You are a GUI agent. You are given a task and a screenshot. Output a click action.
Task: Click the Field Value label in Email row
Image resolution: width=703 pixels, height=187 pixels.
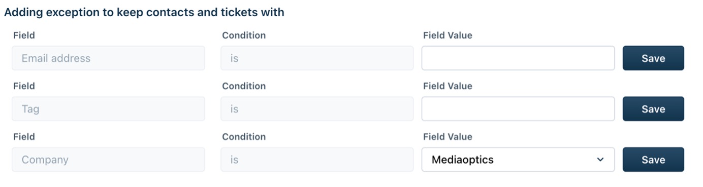point(448,35)
